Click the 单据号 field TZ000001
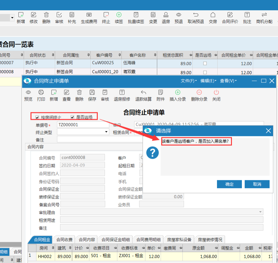 tap(83, 124)
